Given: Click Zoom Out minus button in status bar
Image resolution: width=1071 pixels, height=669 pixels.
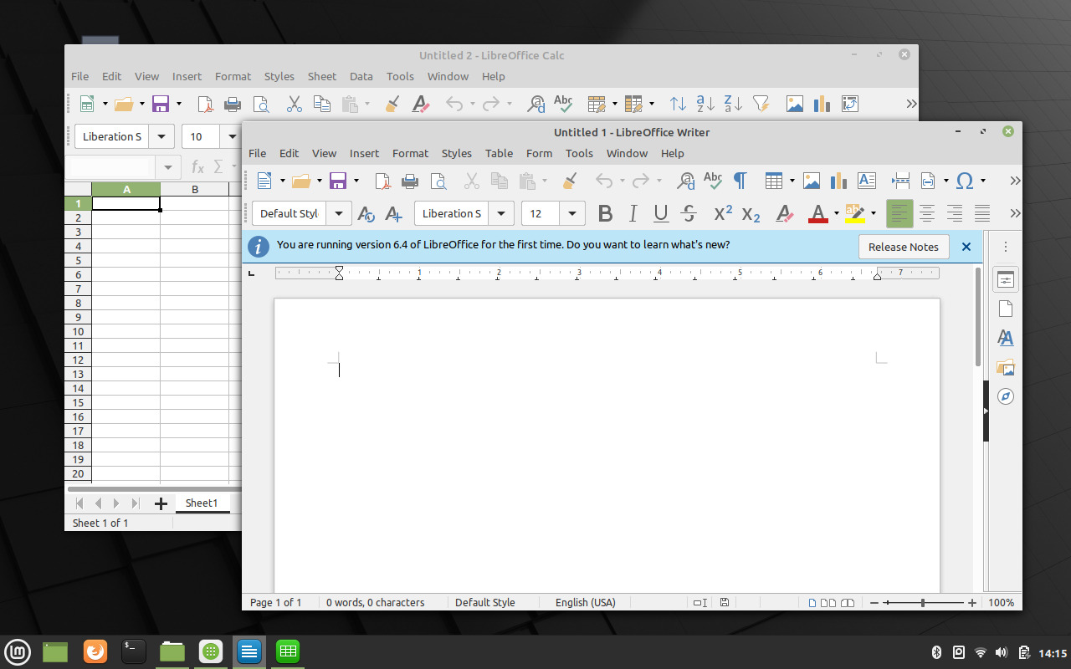Looking at the screenshot, I should [874, 603].
